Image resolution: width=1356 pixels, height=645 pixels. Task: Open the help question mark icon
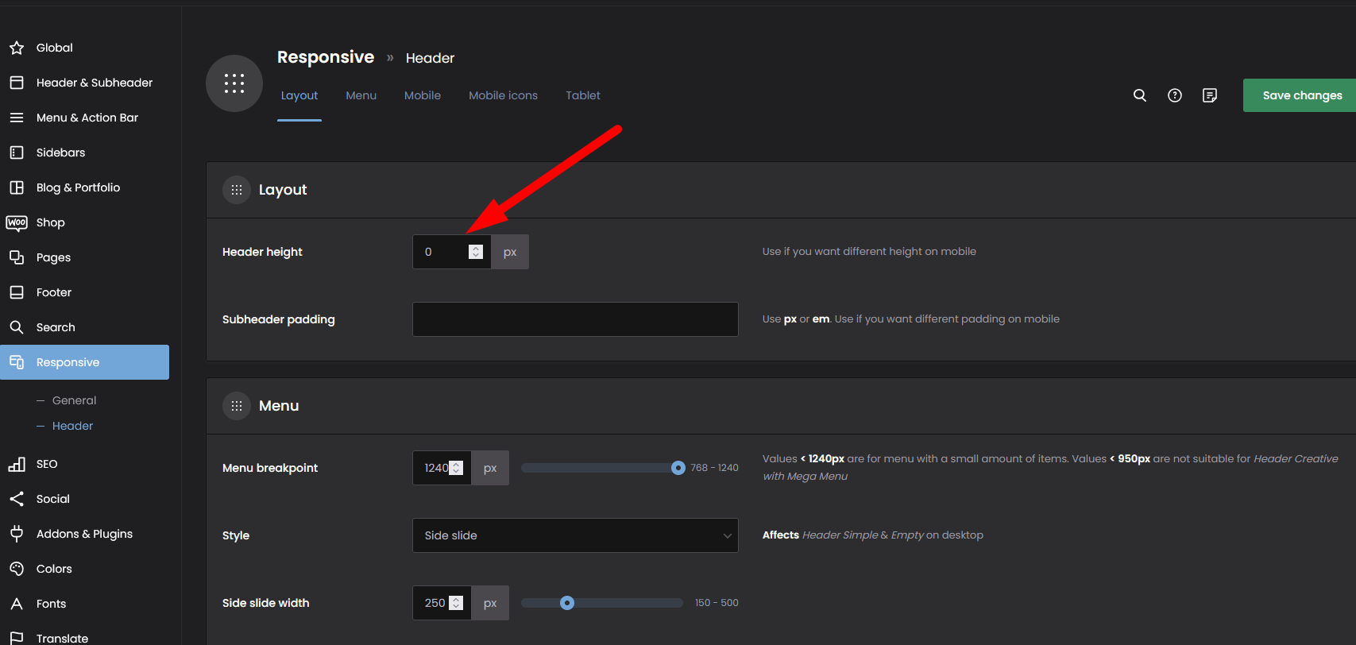[x=1174, y=95]
